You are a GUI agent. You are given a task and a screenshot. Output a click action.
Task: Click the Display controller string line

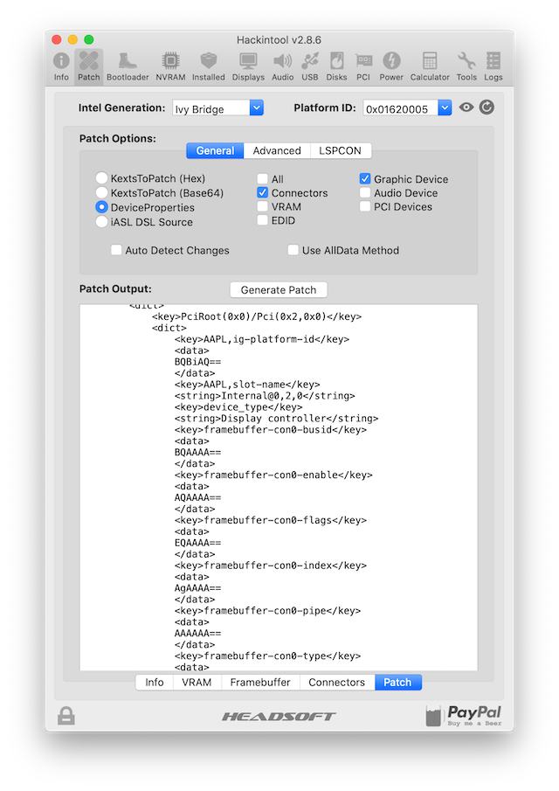pyautogui.click(x=276, y=418)
